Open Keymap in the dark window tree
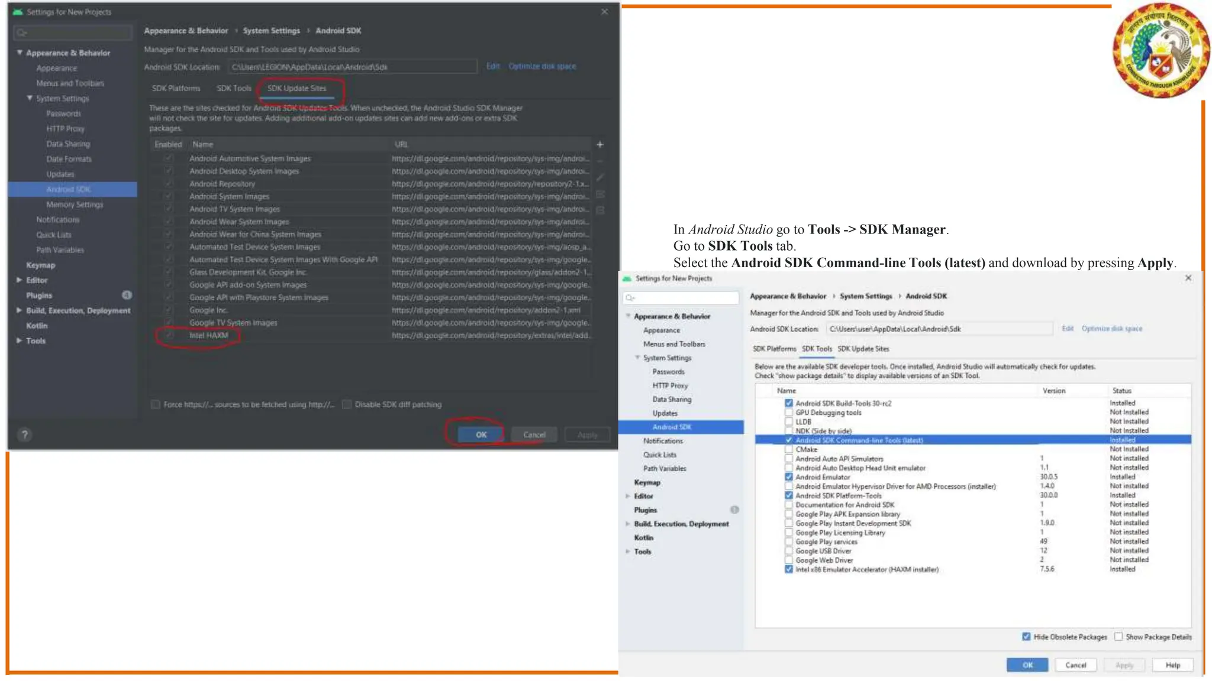Image resolution: width=1212 pixels, height=681 pixels. point(40,265)
